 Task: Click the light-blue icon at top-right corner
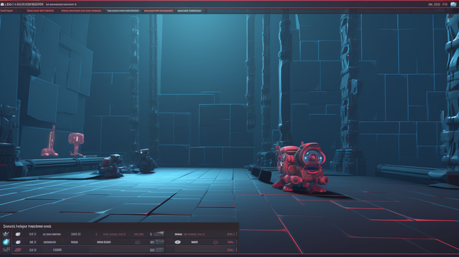click(453, 5)
